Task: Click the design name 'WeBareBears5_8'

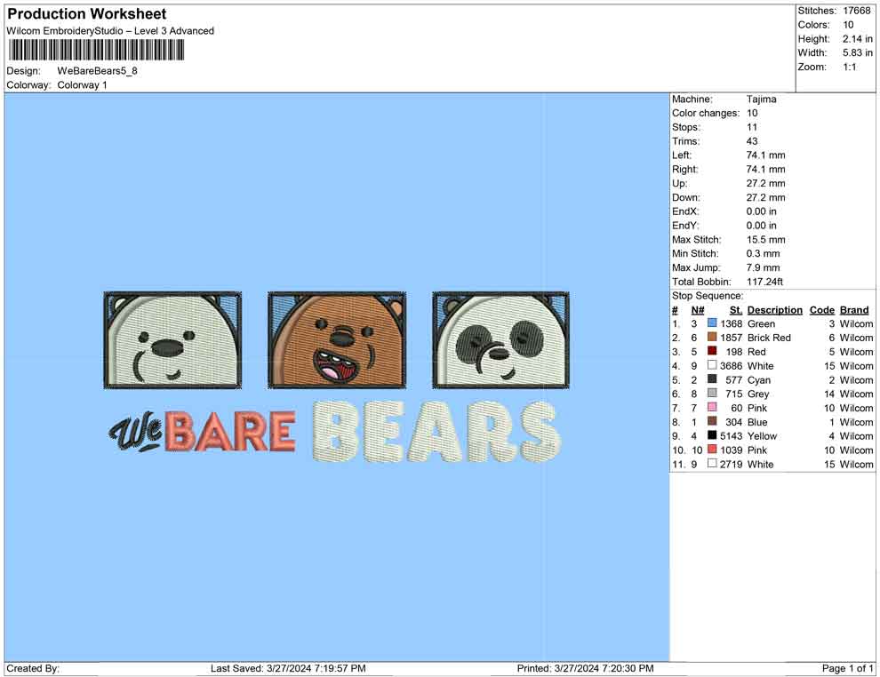Action: click(x=97, y=71)
